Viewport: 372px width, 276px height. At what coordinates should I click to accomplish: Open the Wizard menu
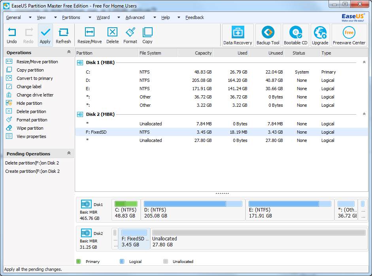pos(103,17)
